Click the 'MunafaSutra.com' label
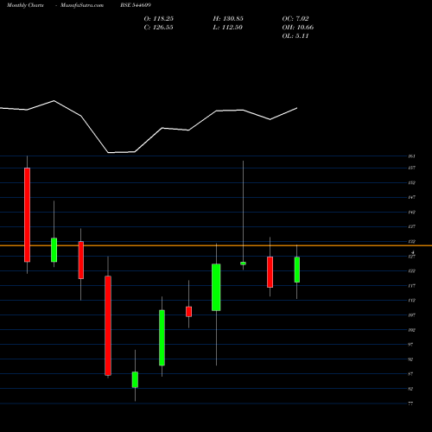Screen dimensions: 432x432 pos(82,5)
